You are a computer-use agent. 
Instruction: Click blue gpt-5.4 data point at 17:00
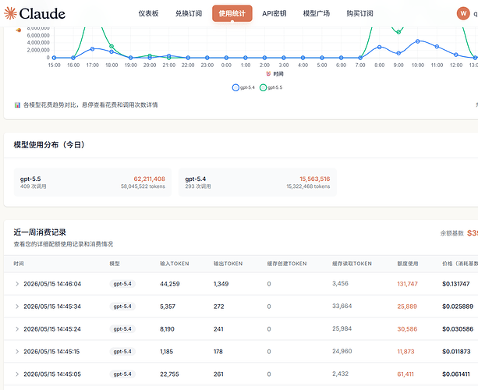[92, 49]
